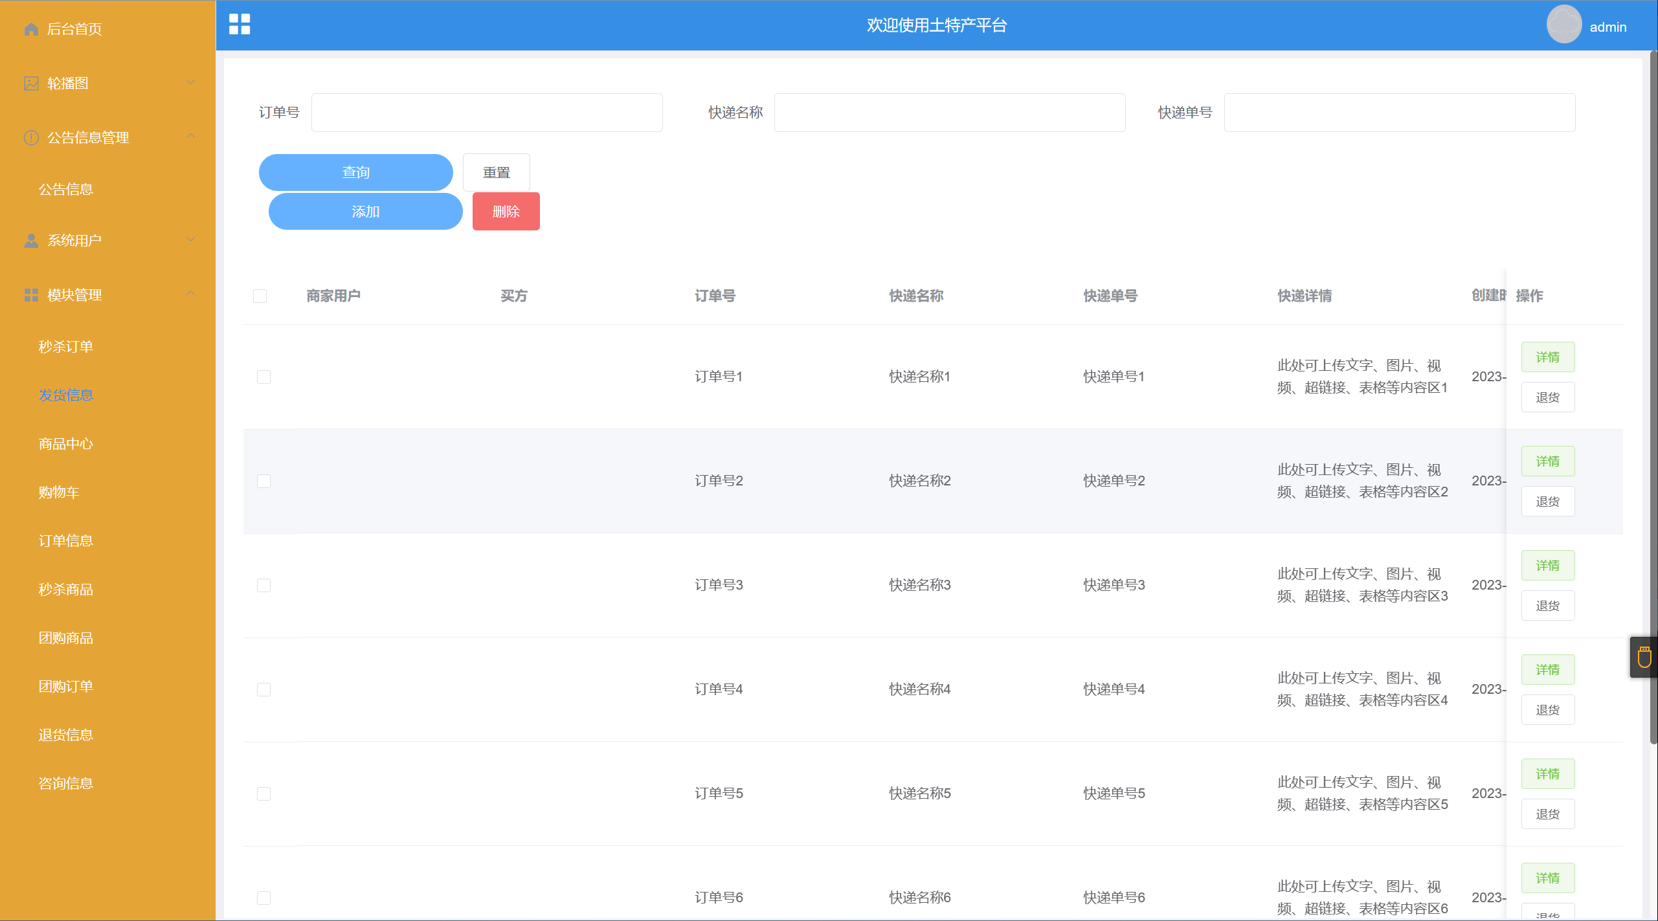The width and height of the screenshot is (1658, 921).
Task: Click the exclamation icon by 公告信息管理
Action: [31, 138]
